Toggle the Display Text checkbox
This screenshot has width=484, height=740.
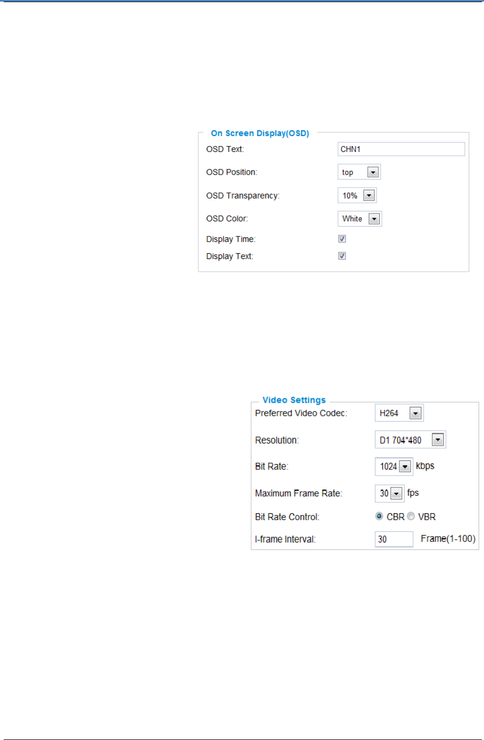tap(342, 256)
